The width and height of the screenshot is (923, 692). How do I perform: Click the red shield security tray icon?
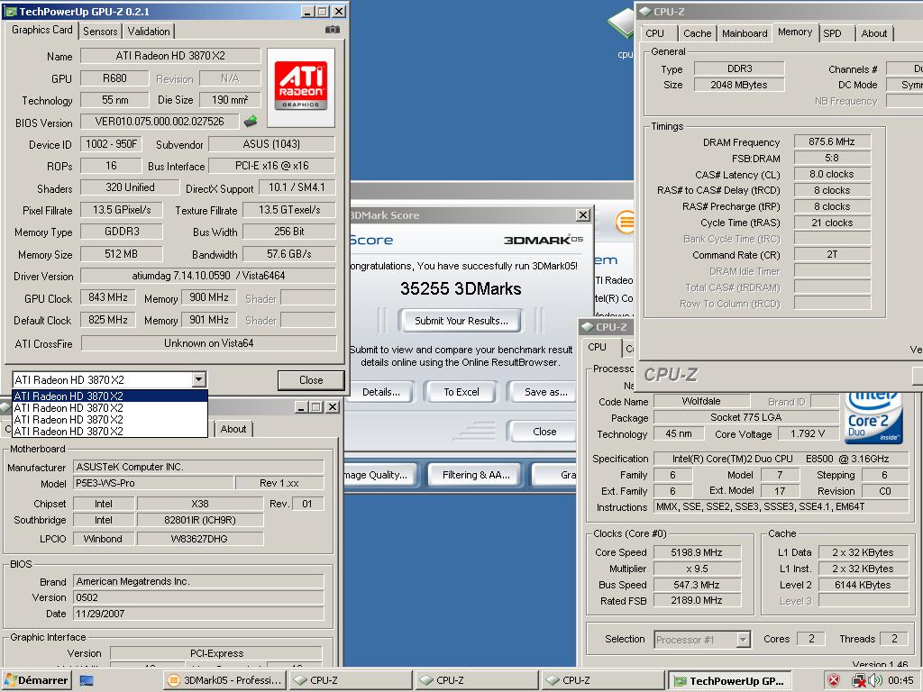point(834,681)
